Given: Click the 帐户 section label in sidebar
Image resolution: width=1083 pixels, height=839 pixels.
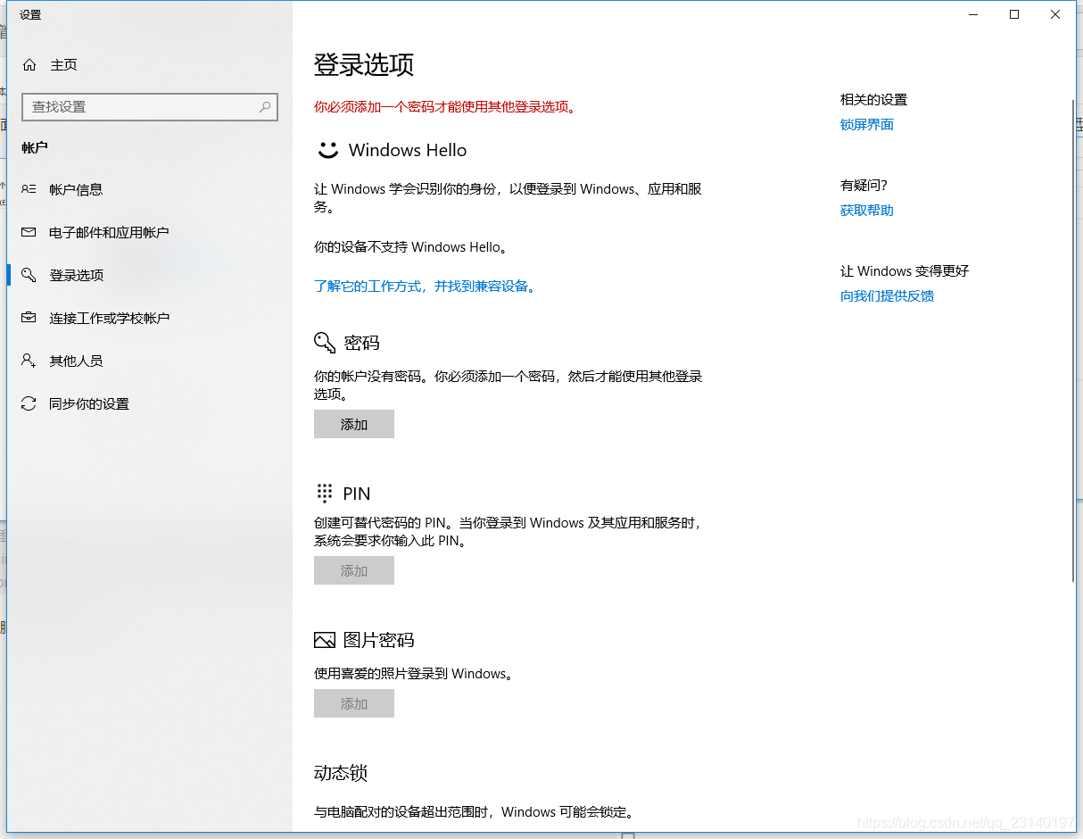Looking at the screenshot, I should click(35, 147).
